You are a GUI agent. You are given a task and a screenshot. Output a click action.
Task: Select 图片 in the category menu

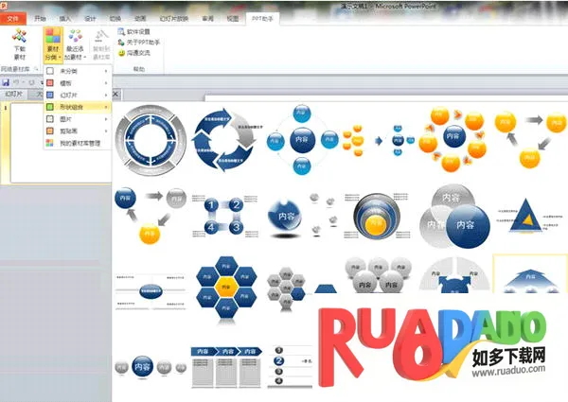pos(76,118)
